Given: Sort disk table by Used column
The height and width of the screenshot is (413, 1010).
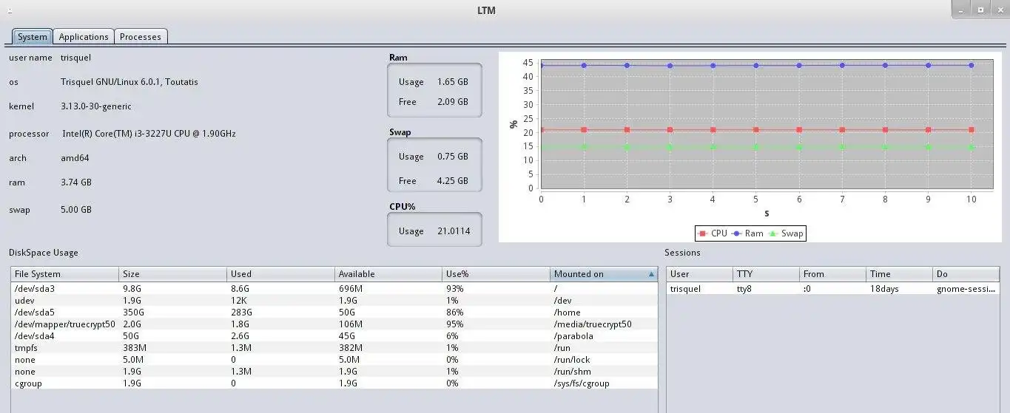Looking at the screenshot, I should (281, 274).
